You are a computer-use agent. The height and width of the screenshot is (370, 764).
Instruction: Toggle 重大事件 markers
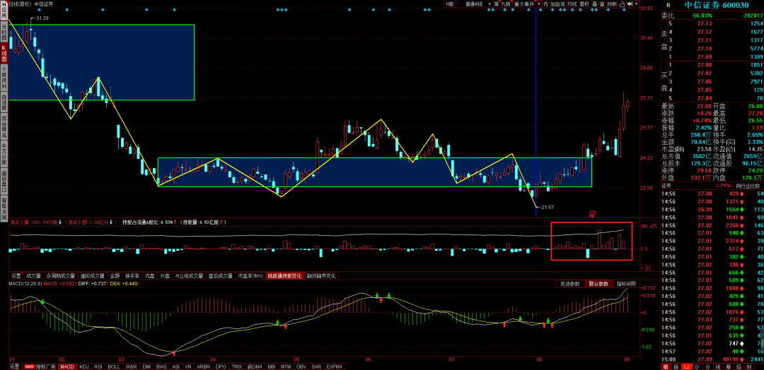pos(525,4)
